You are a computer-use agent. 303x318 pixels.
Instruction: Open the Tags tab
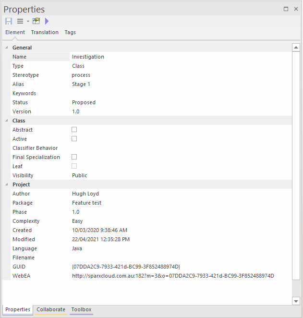[70, 32]
